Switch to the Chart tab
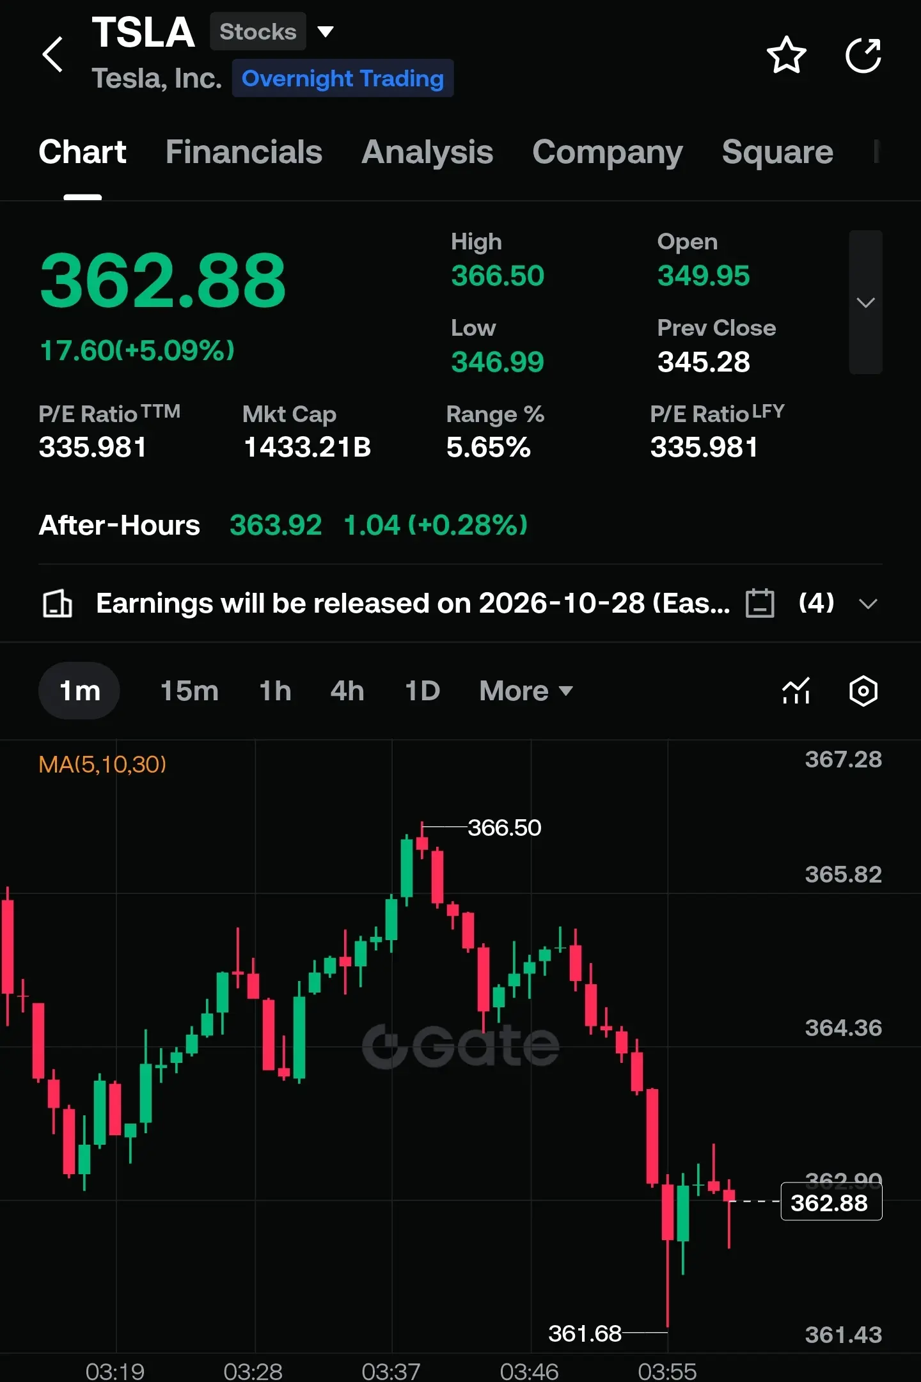Screen dimensions: 921x1382 pos(83,152)
